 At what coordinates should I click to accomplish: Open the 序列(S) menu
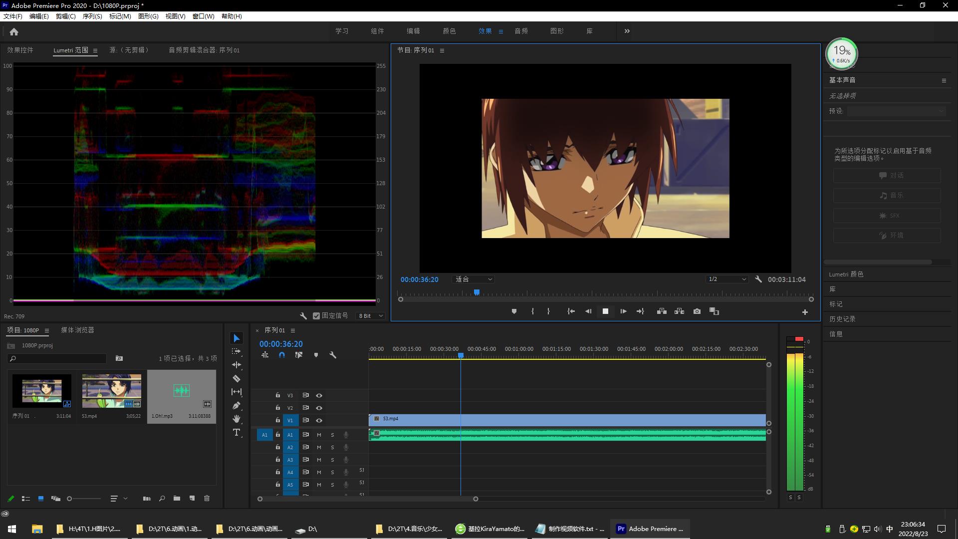click(x=92, y=16)
